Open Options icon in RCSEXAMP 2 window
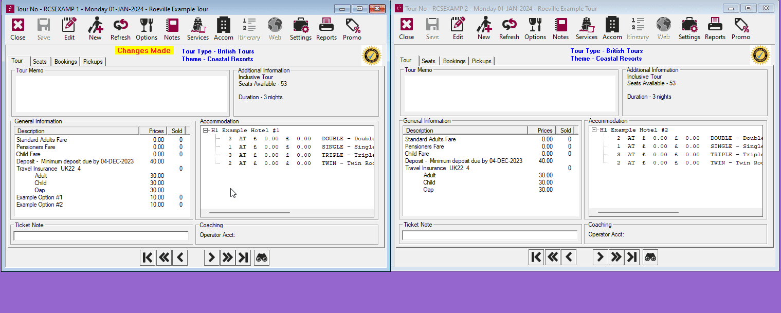Image resolution: width=781 pixels, height=313 pixels. pyautogui.click(x=535, y=28)
